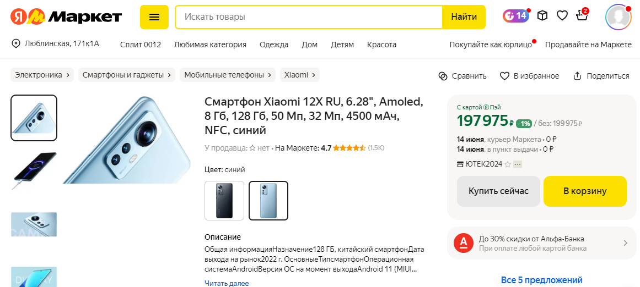The height and width of the screenshot is (287, 640).
Task: Click the Поделиться share icon
Action: (577, 76)
